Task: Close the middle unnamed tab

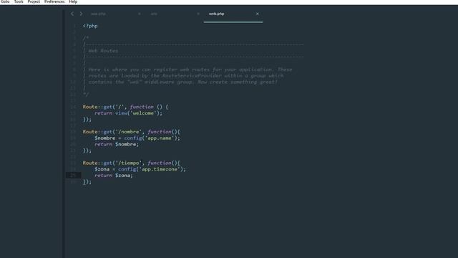Action: (x=198, y=14)
